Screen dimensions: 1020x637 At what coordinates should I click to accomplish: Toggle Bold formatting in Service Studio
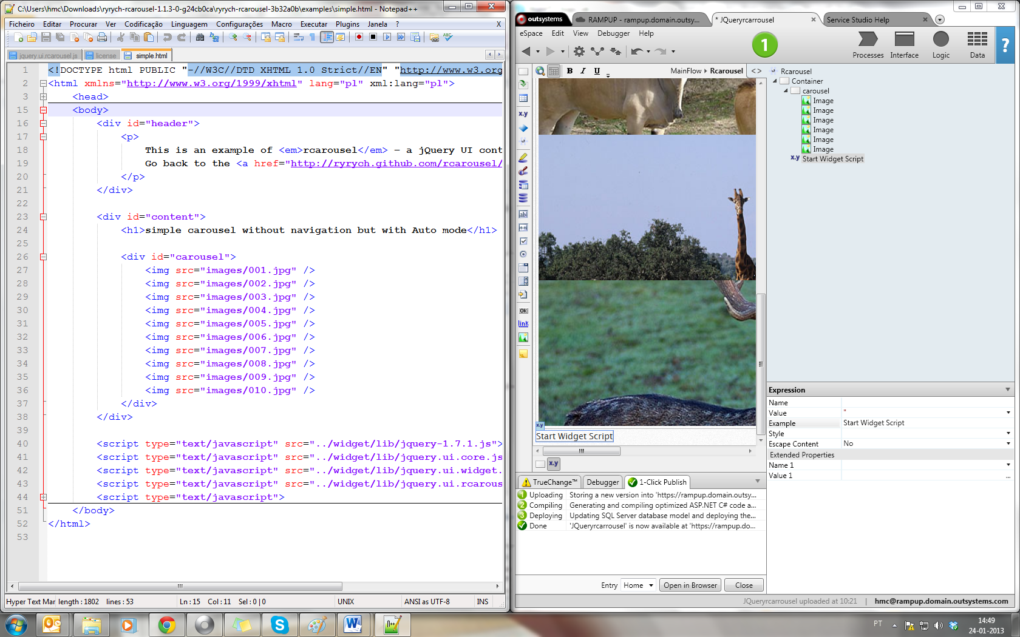click(569, 71)
